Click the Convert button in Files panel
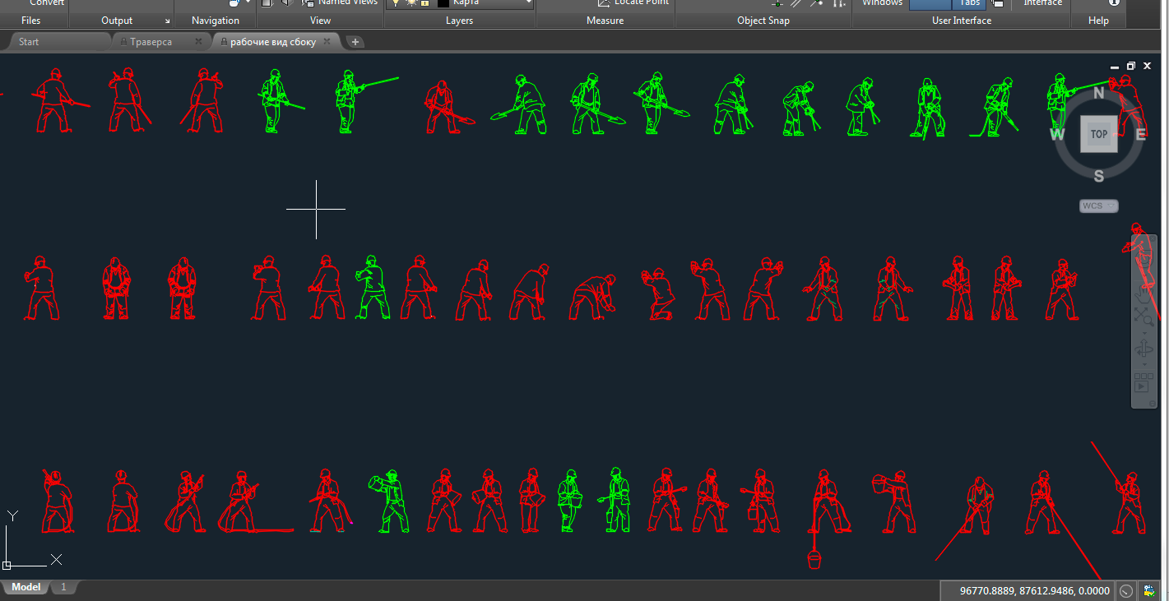This screenshot has width=1169, height=601. coord(47,3)
